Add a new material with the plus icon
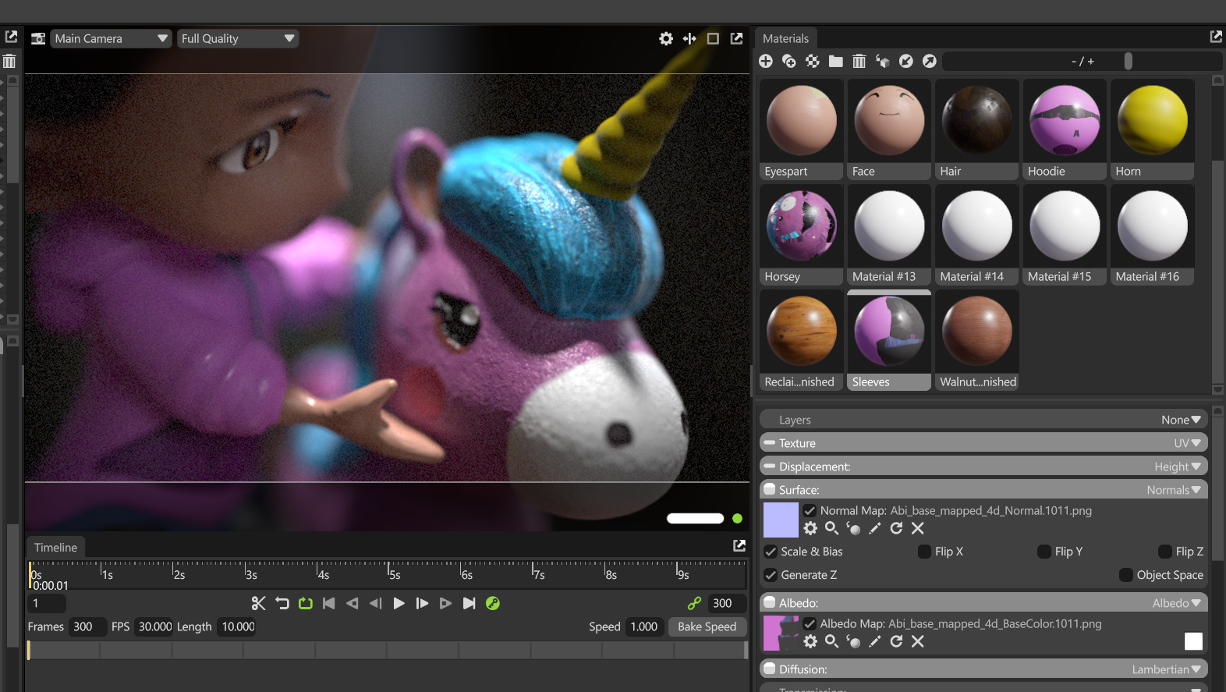Image resolution: width=1226 pixels, height=692 pixels. (x=766, y=61)
